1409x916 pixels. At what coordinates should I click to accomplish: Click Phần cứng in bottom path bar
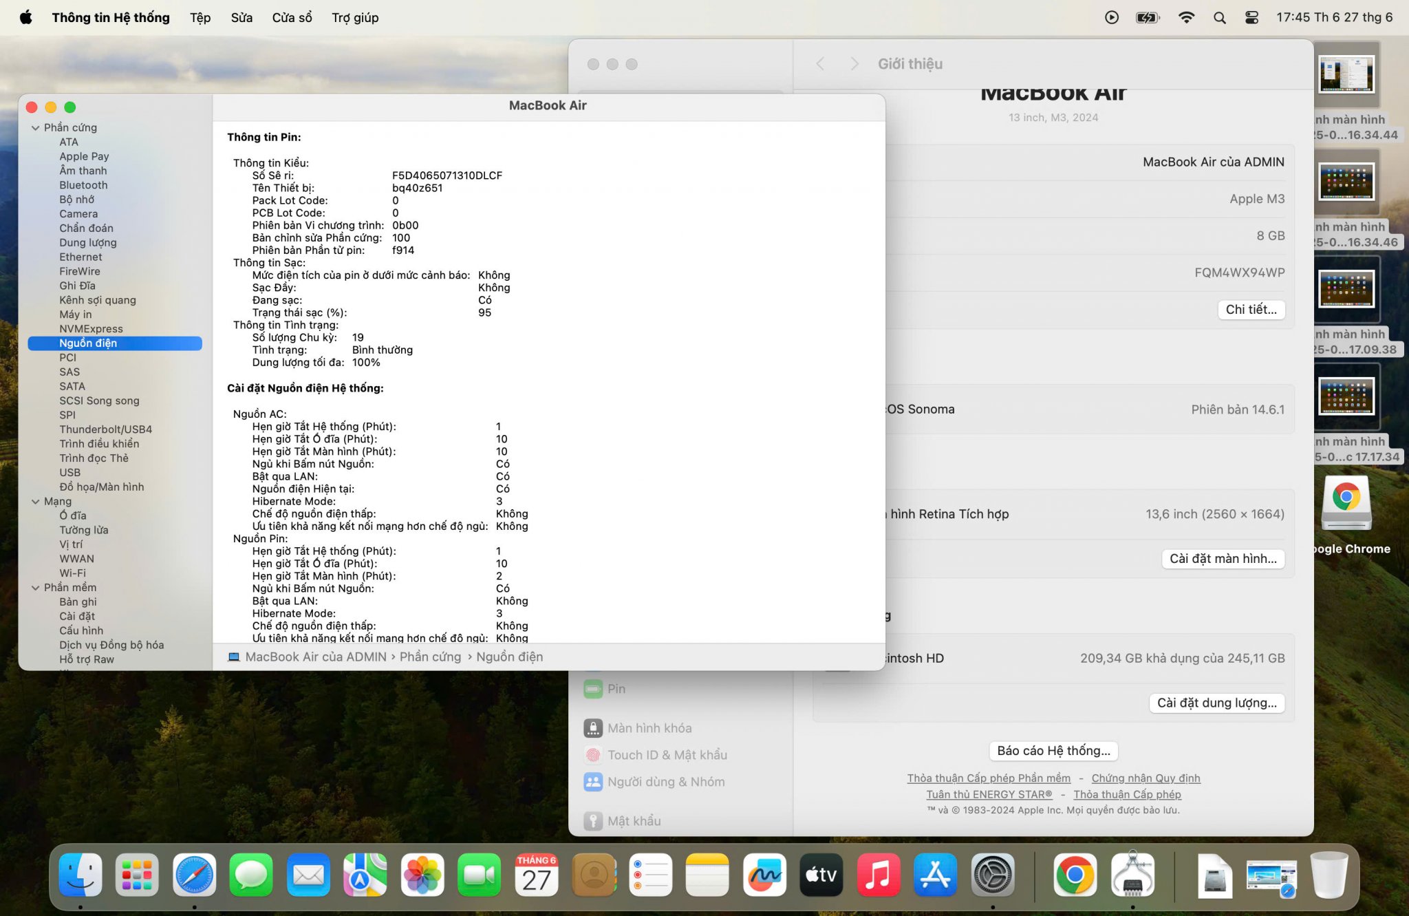pos(430,657)
